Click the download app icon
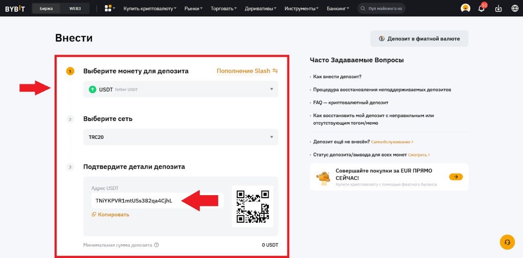Image resolution: width=523 pixels, height=258 pixels. click(x=498, y=9)
